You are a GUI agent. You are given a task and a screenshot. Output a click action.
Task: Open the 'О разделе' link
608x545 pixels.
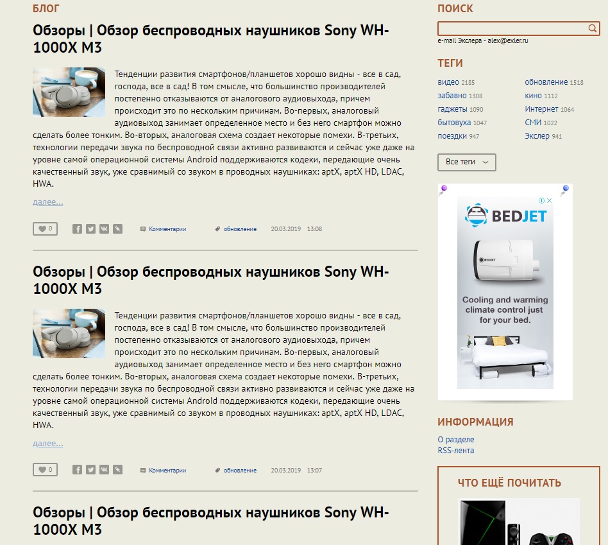tap(456, 440)
